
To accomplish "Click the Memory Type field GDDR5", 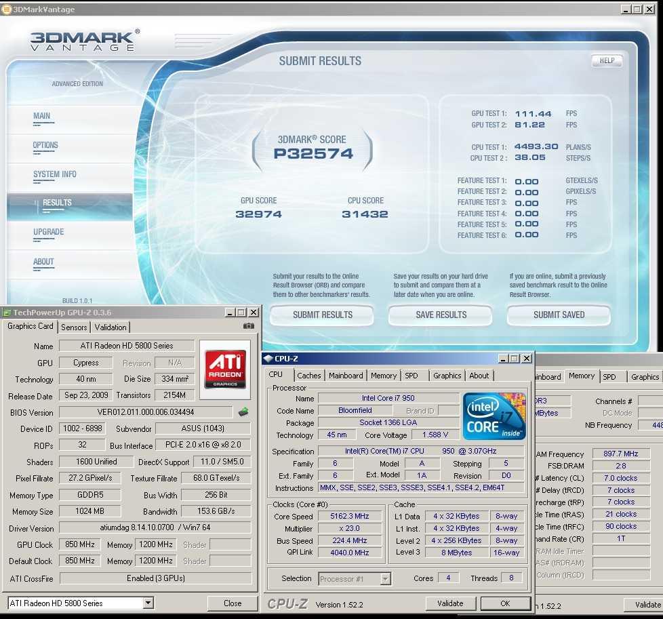I will click(90, 495).
